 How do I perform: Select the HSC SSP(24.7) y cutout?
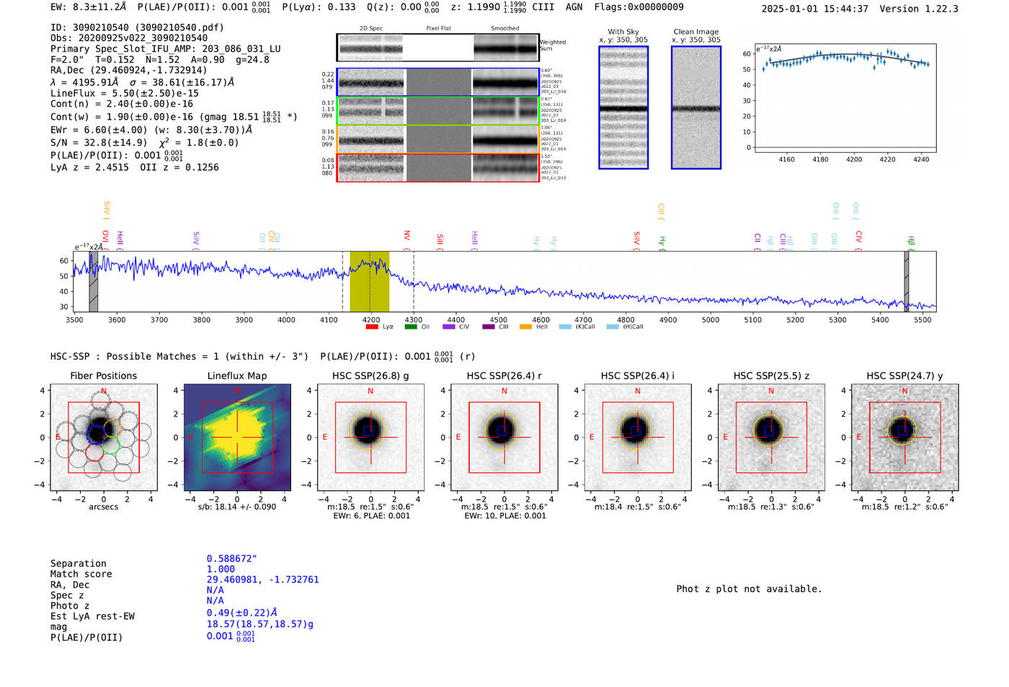[x=904, y=437]
